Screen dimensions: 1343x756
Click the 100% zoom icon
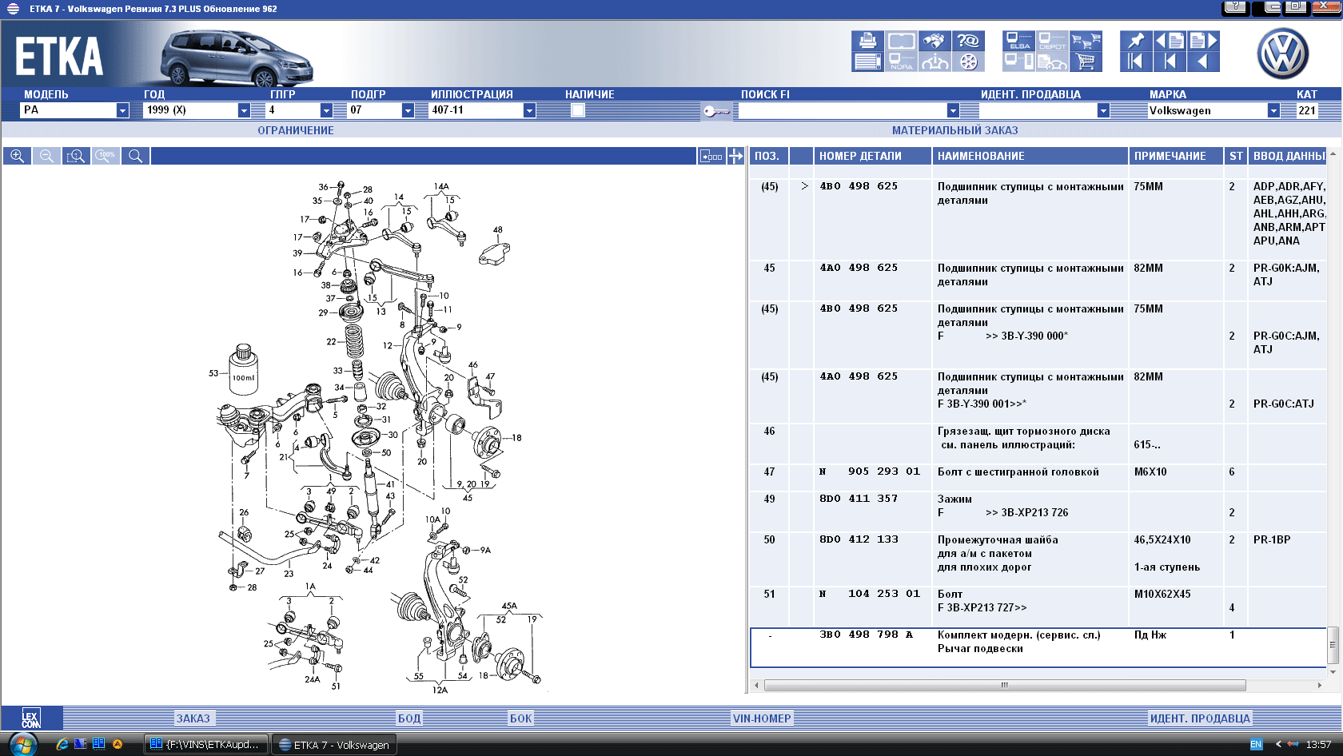pos(106,156)
